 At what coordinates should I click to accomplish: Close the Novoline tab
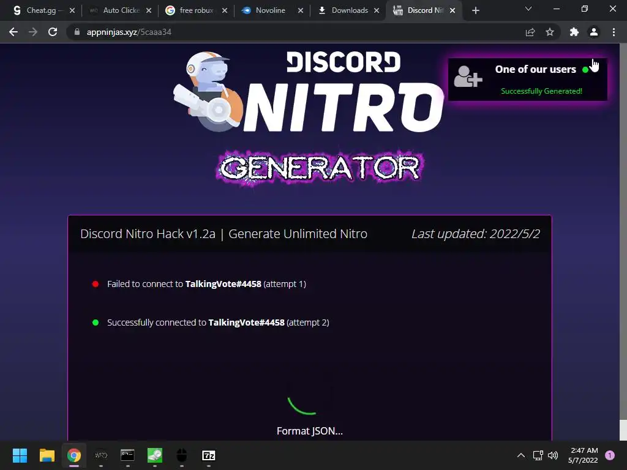pyautogui.click(x=301, y=10)
